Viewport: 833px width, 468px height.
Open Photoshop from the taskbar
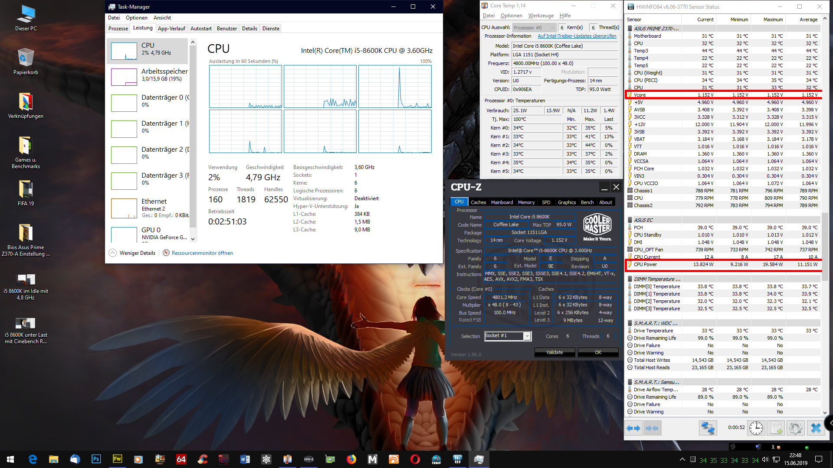pyautogui.click(x=96, y=459)
